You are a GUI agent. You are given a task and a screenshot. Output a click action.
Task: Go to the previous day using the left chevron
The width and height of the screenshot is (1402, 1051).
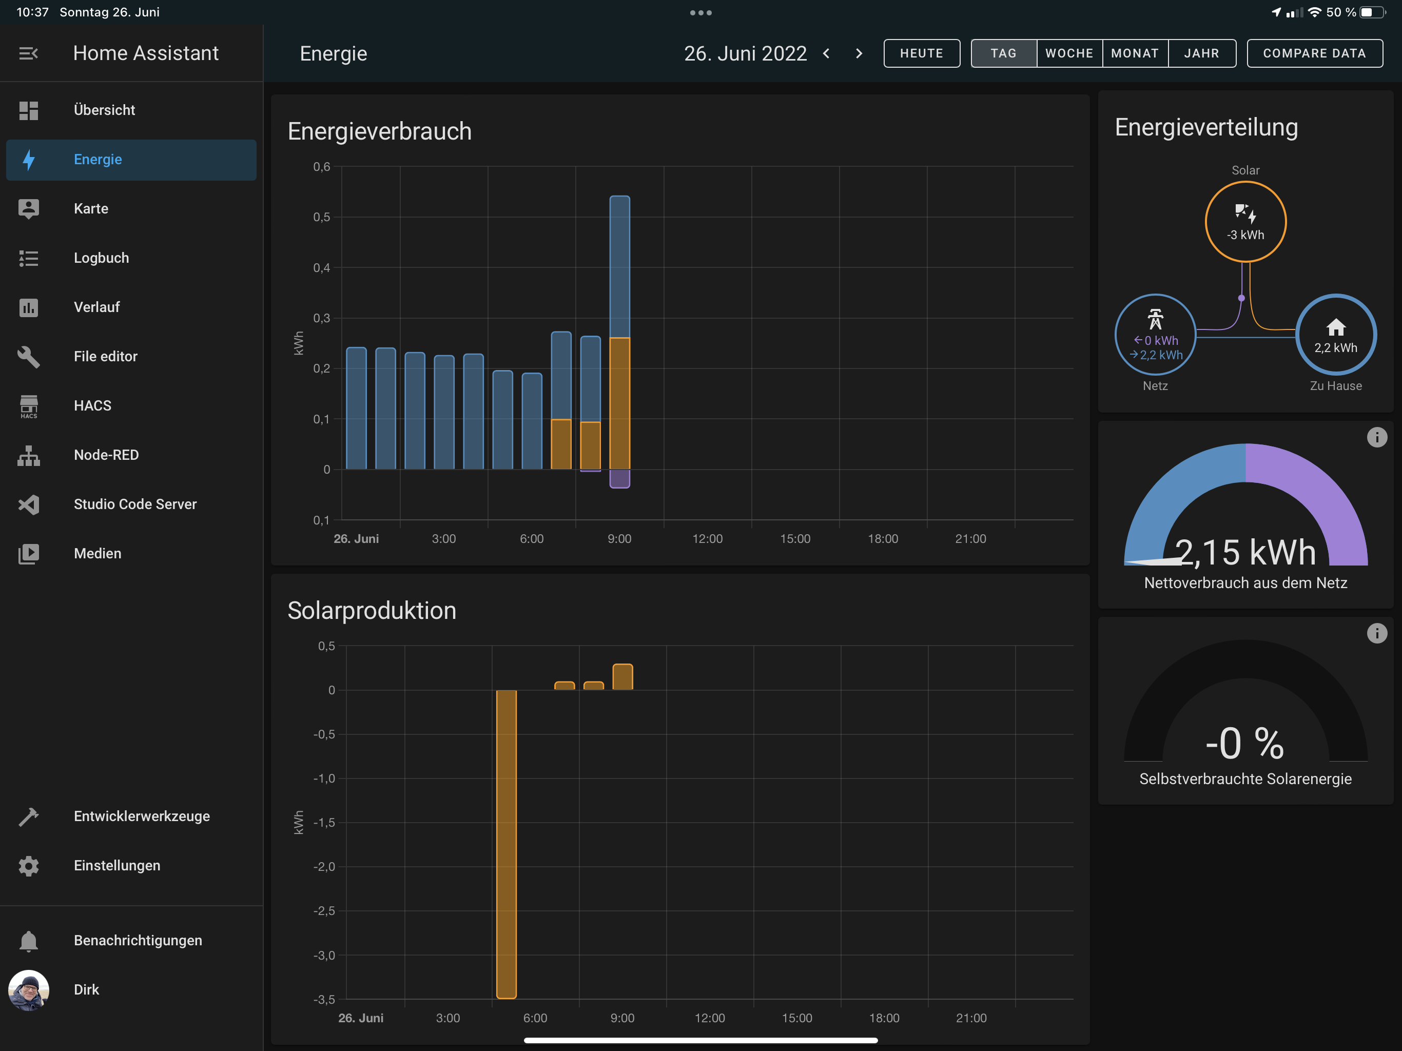coord(827,53)
